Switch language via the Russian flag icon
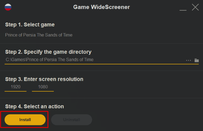203x131 pixels. pos(8,7)
